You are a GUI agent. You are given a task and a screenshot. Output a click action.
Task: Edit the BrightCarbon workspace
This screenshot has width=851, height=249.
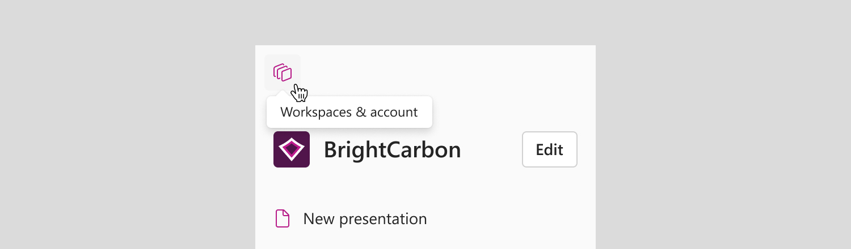tap(550, 149)
